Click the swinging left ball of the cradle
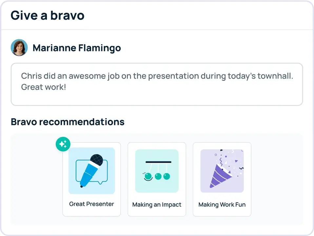 [148, 177]
